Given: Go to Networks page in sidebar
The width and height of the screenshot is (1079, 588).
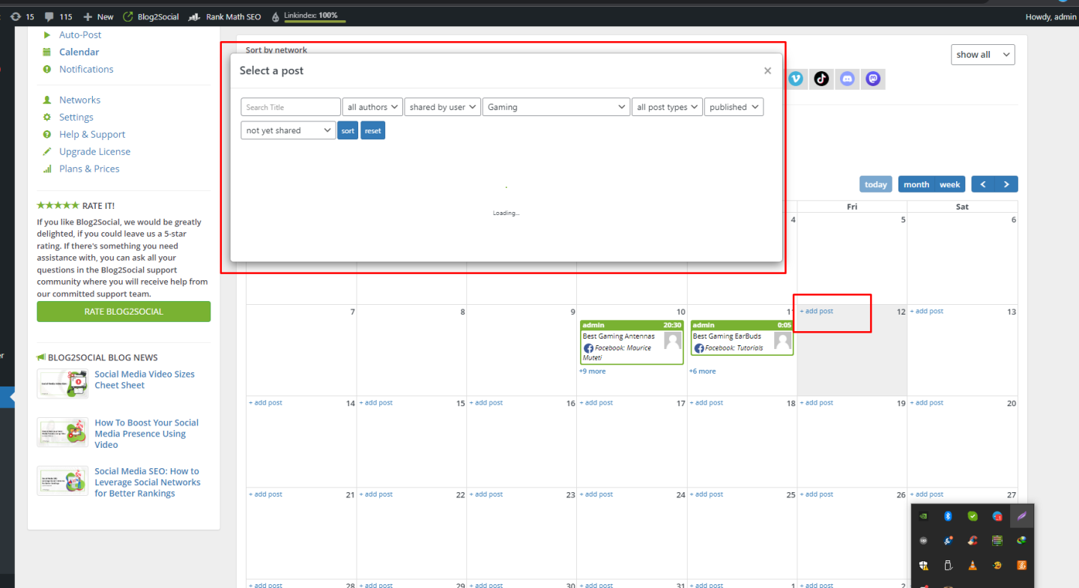Looking at the screenshot, I should [79, 100].
